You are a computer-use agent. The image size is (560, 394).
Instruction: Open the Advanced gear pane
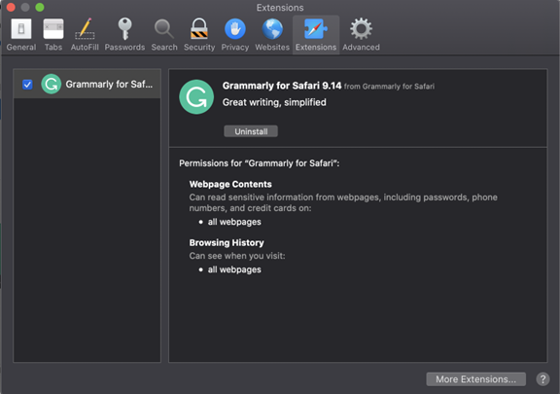361,35
